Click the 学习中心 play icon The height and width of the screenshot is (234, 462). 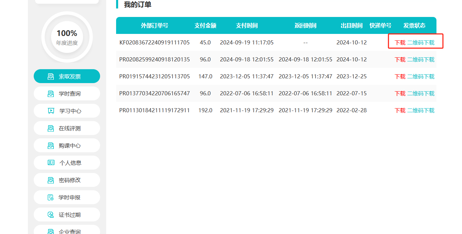click(x=51, y=111)
